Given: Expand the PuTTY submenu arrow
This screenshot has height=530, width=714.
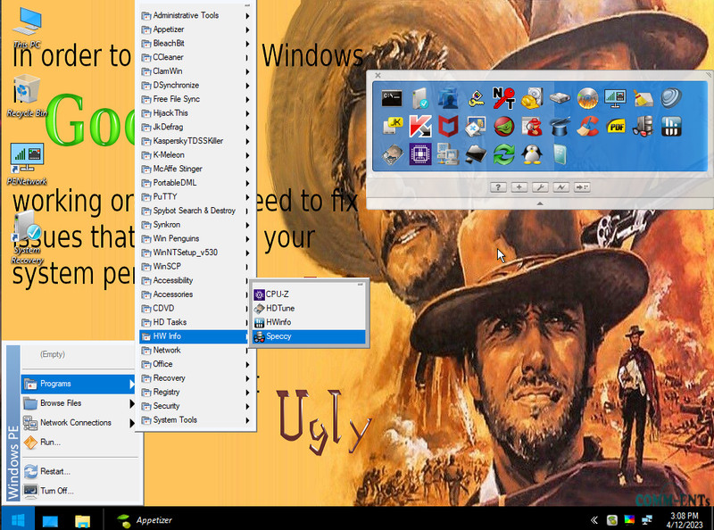Looking at the screenshot, I should pos(248,197).
